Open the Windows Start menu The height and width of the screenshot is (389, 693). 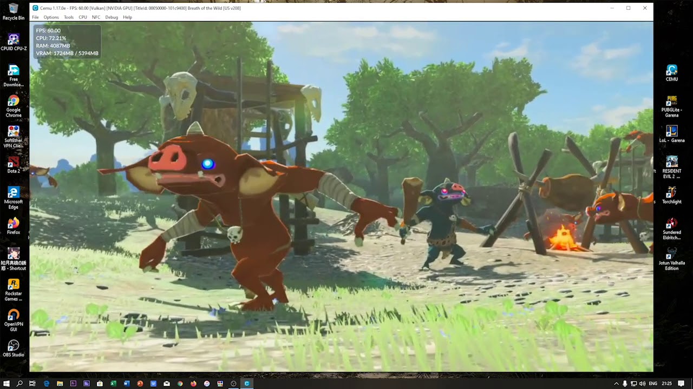point(6,384)
